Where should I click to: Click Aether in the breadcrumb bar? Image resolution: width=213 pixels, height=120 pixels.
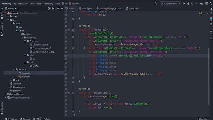tap(39, 4)
